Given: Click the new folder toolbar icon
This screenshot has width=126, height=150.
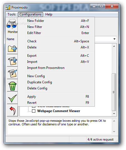Looking at the screenshot, I should tap(13, 49).
